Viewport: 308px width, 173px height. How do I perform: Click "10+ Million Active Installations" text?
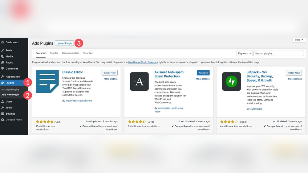45,128
